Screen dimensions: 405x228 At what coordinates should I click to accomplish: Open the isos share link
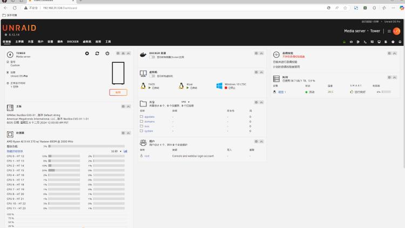click(147, 126)
